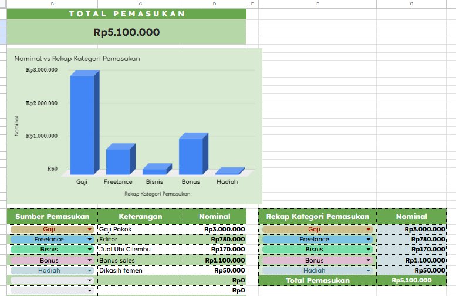
Task: Select column D header
Action: click(215, 4)
